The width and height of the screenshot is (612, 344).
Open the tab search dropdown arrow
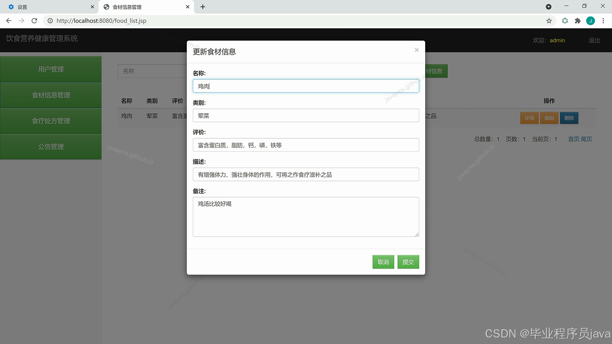pyautogui.click(x=549, y=7)
